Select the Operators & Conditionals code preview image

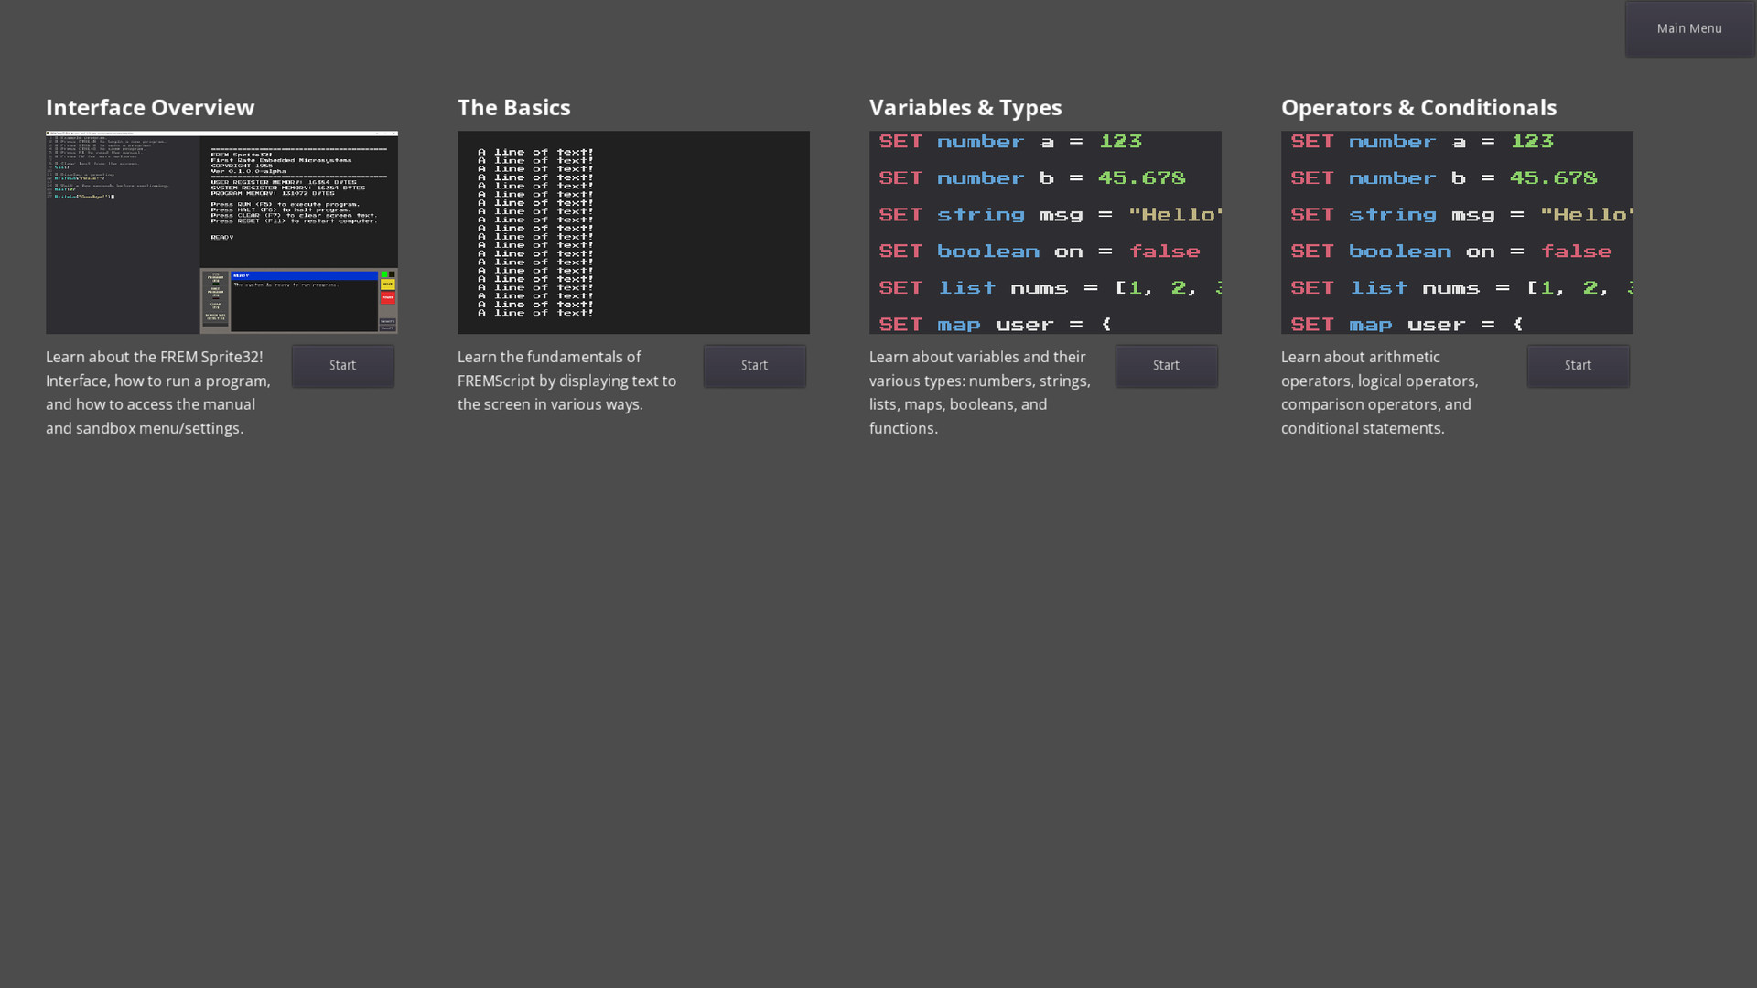1457,232
